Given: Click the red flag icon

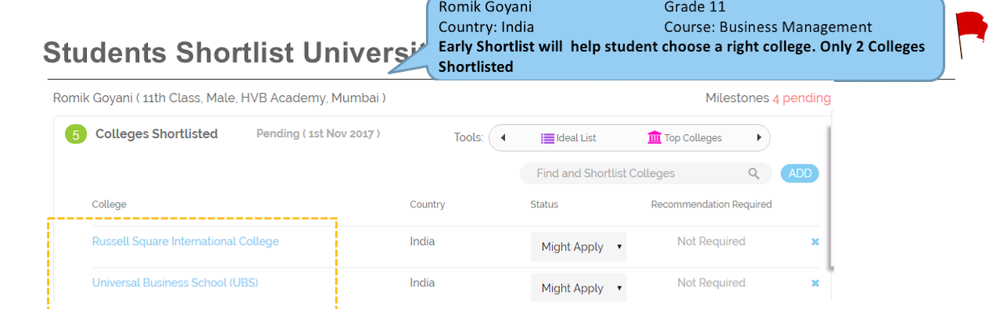Looking at the screenshot, I should (972, 34).
